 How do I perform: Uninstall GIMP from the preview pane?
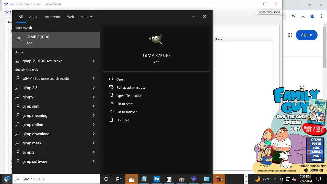pos(123,120)
